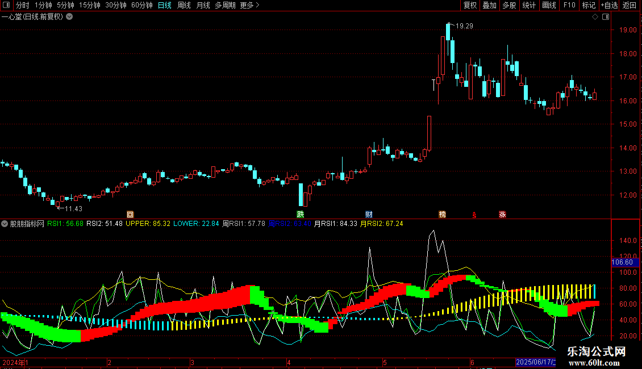Switch to 分时 intraday view
This screenshot has width=642, height=369.
[23, 5]
